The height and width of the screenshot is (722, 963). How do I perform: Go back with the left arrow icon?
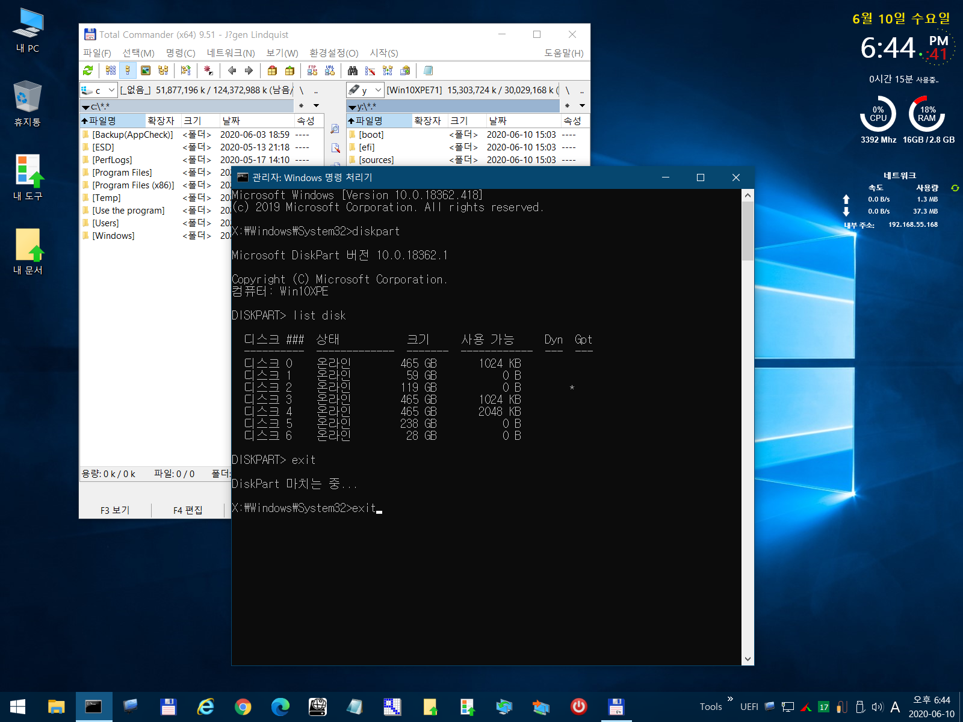[x=232, y=70]
